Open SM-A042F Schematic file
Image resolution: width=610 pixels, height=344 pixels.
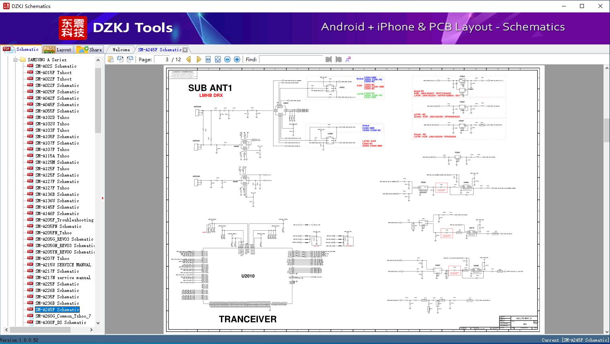point(57,98)
